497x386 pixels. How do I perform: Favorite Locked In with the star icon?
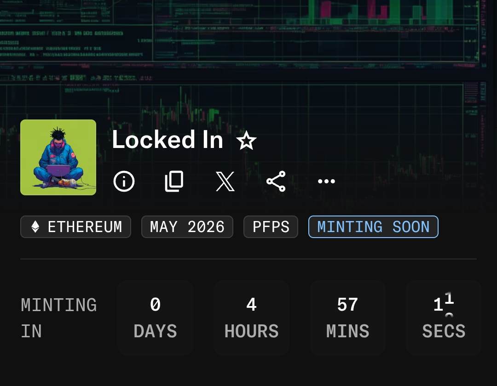click(x=246, y=141)
